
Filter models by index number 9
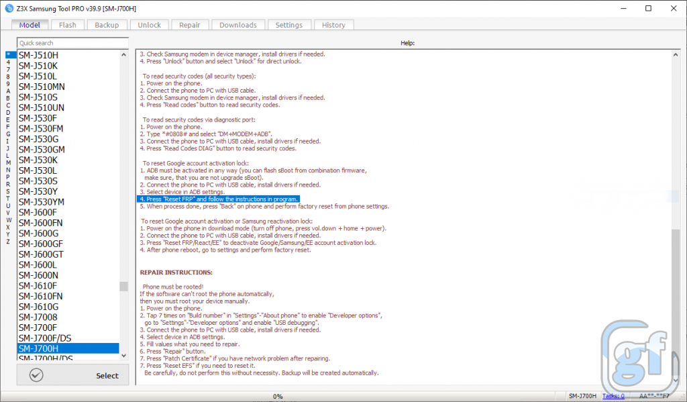(8, 84)
